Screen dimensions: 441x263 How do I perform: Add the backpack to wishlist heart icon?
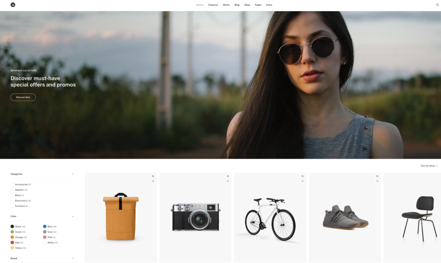click(x=153, y=181)
